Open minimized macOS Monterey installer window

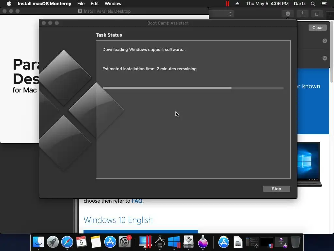(281, 243)
